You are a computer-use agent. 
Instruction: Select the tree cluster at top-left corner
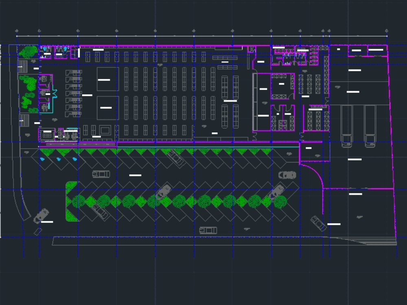coord(28,52)
